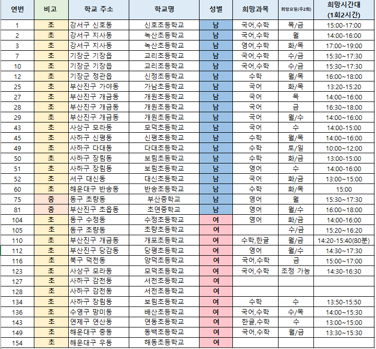The image size is (376, 349).
Task: Select cell 초연중학교
Action: [x=164, y=210]
